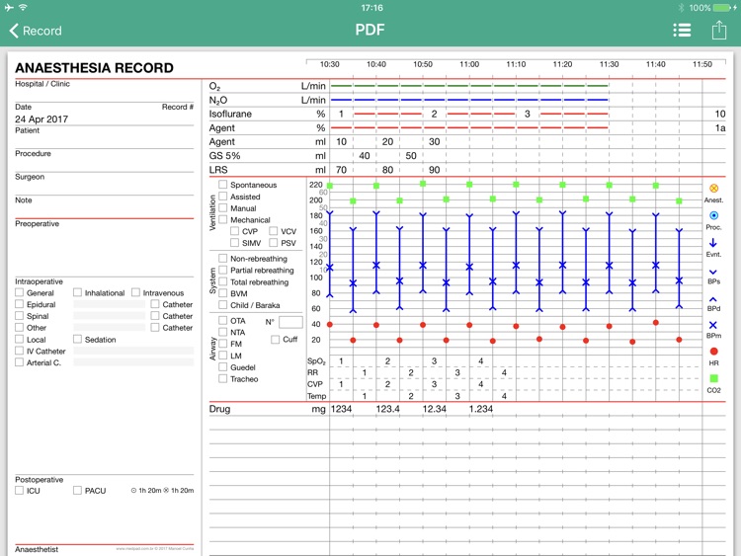The height and width of the screenshot is (556, 741).
Task: Click the 10:30 time label
Action: (x=329, y=64)
